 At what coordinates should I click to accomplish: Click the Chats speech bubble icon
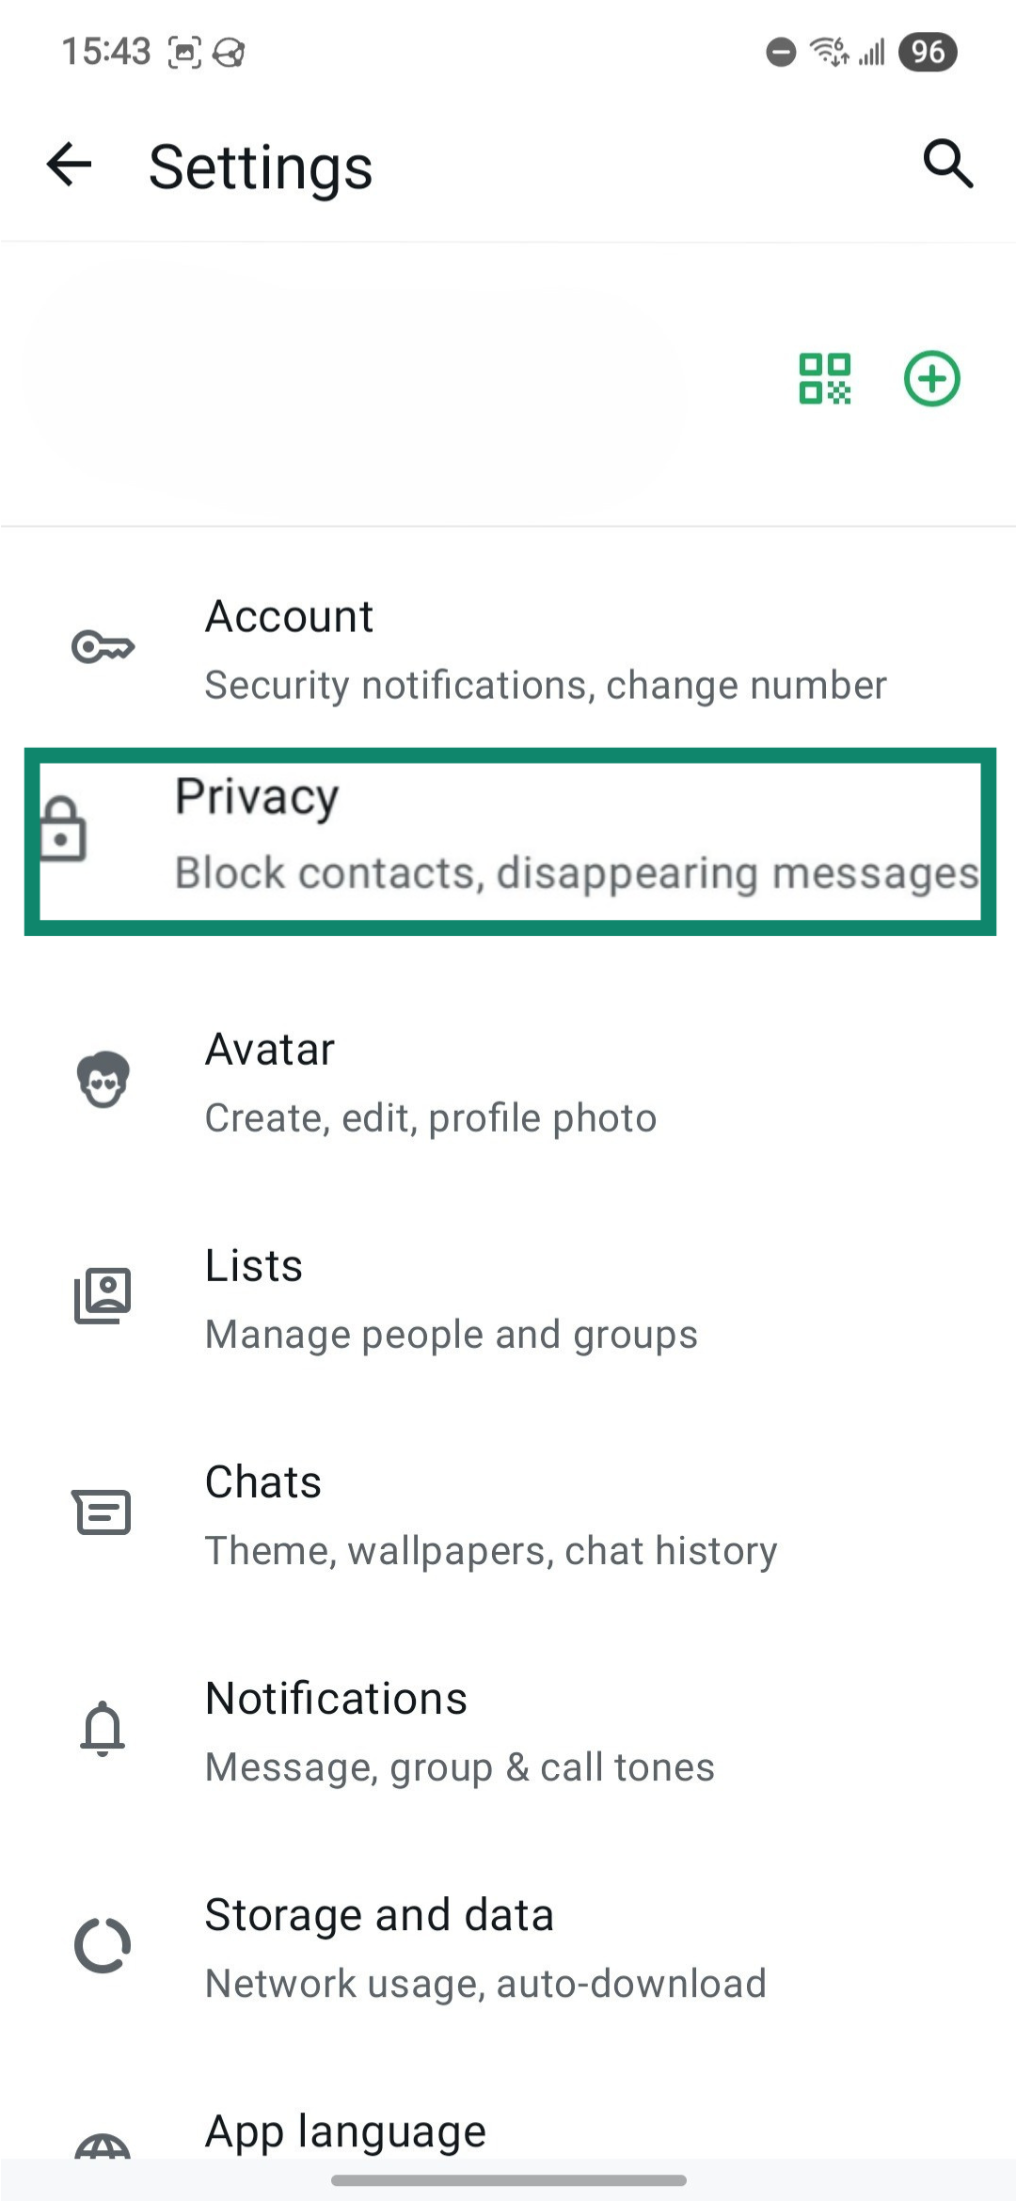103,1512
